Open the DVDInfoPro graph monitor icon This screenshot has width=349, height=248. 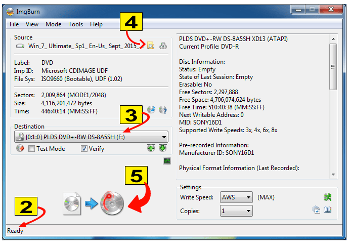point(167,161)
